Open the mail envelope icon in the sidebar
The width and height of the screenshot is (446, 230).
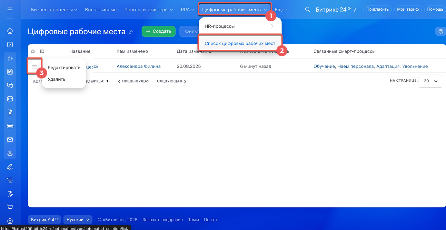10,140
